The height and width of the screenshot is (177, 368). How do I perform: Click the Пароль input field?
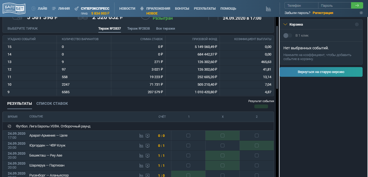click(x=335, y=5)
